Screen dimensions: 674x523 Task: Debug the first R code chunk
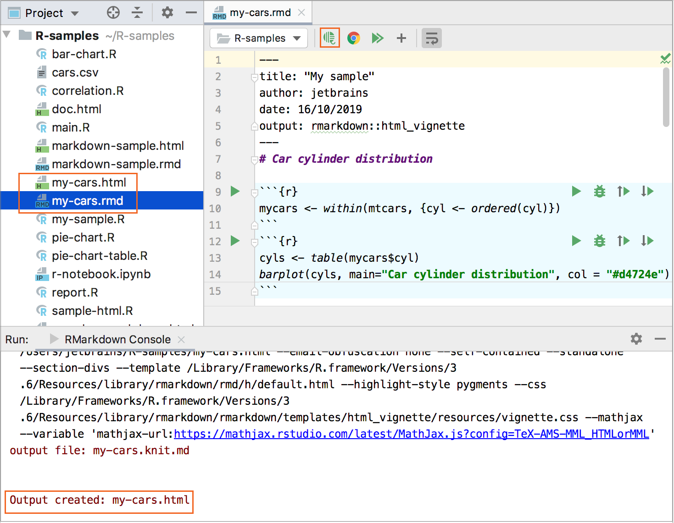click(599, 191)
